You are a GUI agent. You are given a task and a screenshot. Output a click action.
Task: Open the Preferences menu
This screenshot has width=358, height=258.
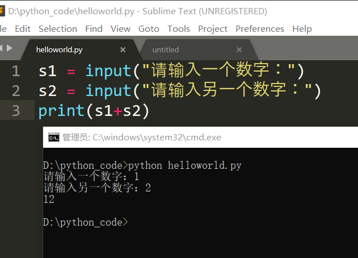pos(260,29)
